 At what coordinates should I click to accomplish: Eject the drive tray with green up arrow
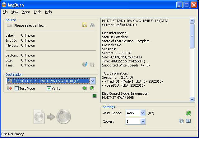(x=85, y=88)
